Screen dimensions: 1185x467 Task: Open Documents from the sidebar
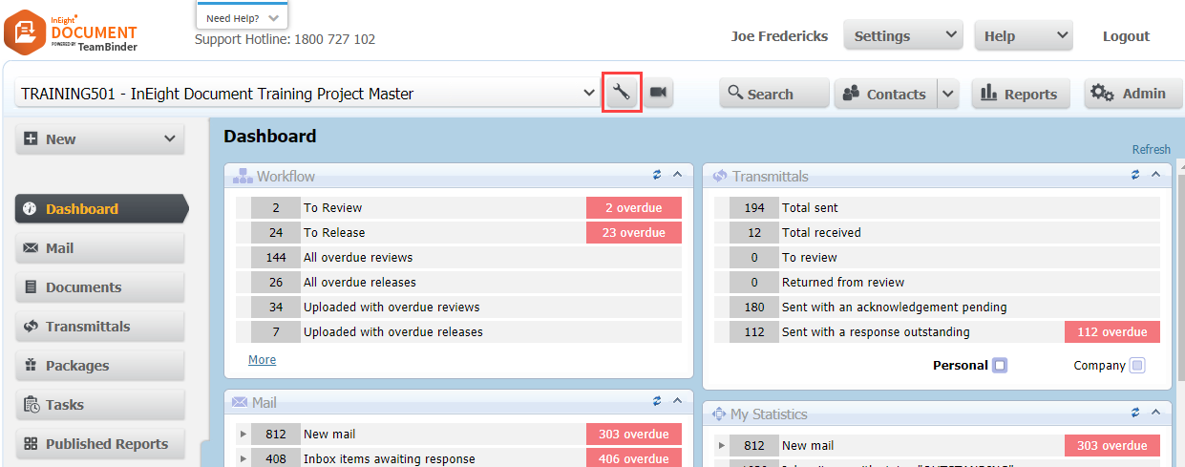(100, 287)
